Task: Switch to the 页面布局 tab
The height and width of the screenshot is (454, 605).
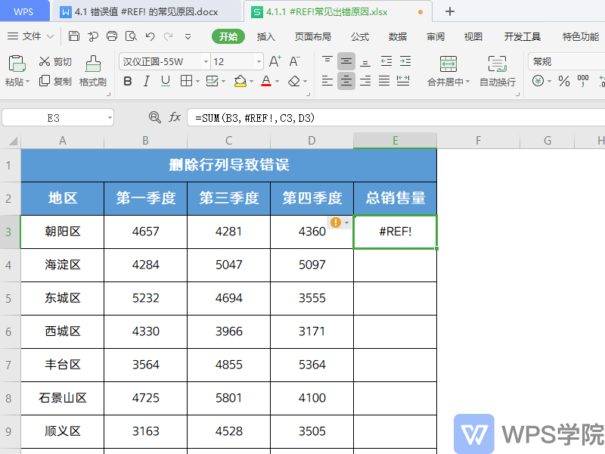Action: click(313, 36)
